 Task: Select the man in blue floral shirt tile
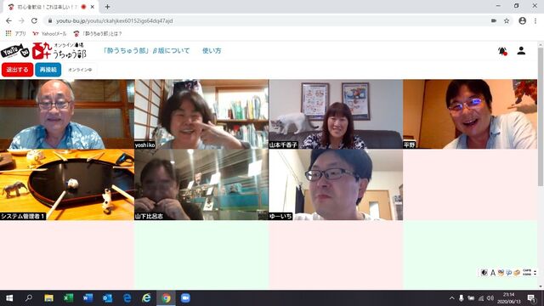67,114
